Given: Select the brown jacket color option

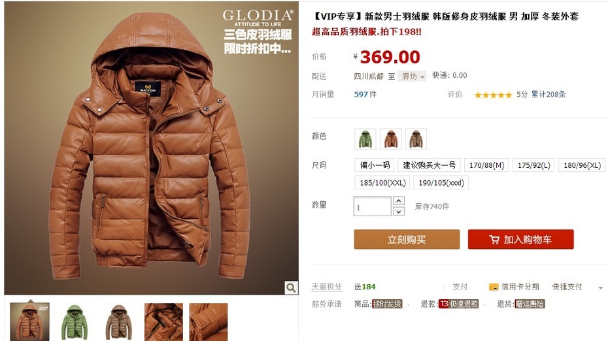Looking at the screenshot, I should (x=416, y=139).
